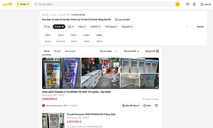Switch to the Bán chuyên tab
This screenshot has height=128, width=213.
pos(70,51)
